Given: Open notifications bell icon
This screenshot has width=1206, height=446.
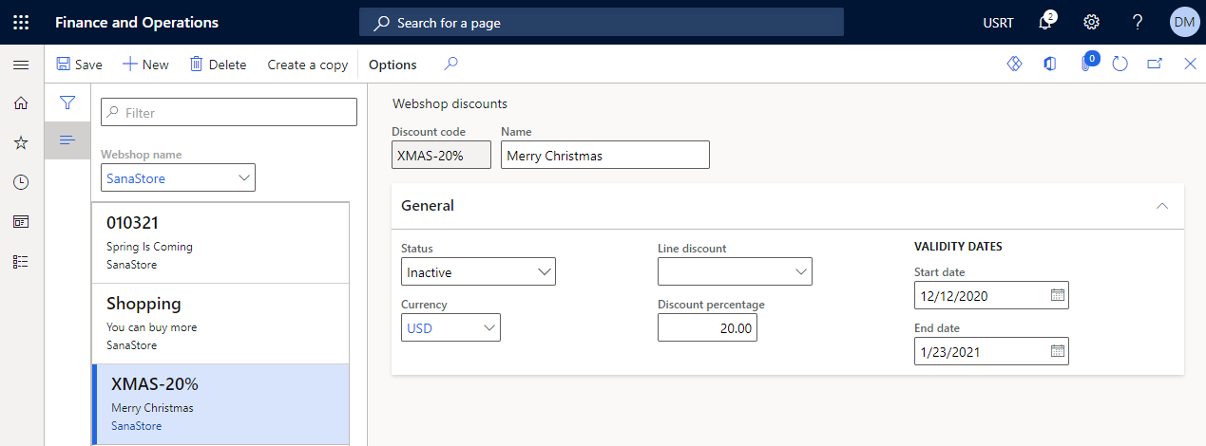Looking at the screenshot, I should 1046,22.
